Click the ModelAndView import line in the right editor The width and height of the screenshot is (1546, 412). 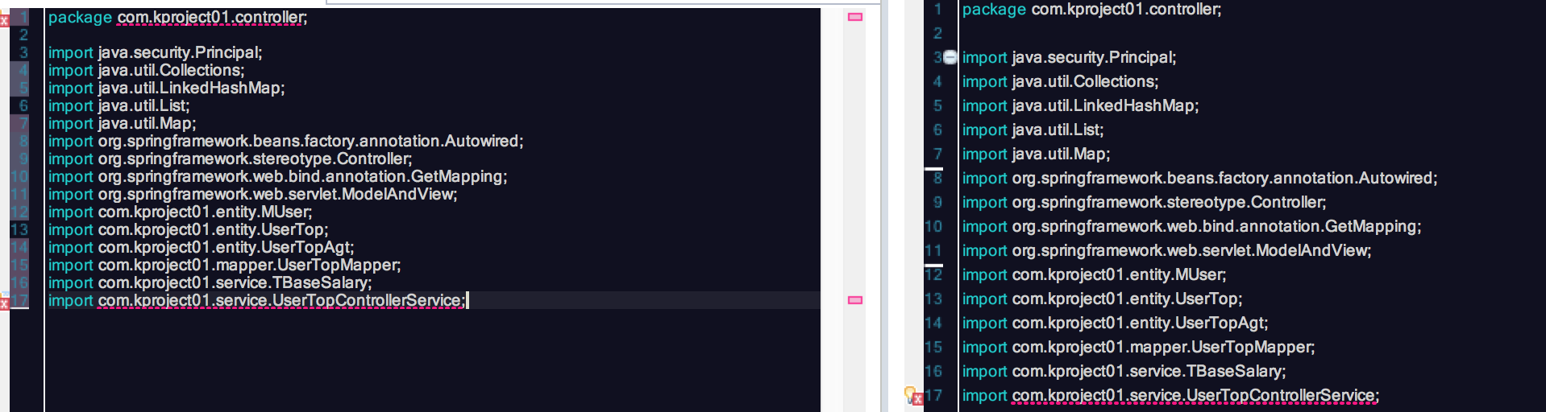point(1166,250)
